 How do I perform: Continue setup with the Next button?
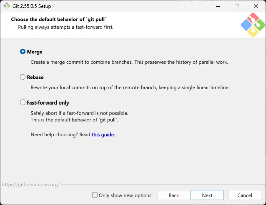(x=207, y=195)
